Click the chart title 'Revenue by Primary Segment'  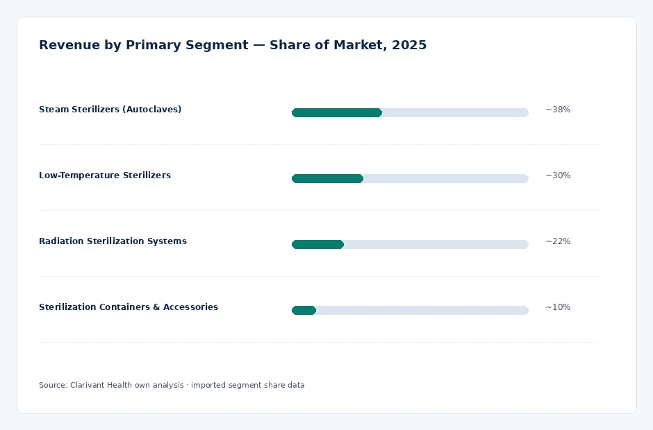(x=143, y=45)
